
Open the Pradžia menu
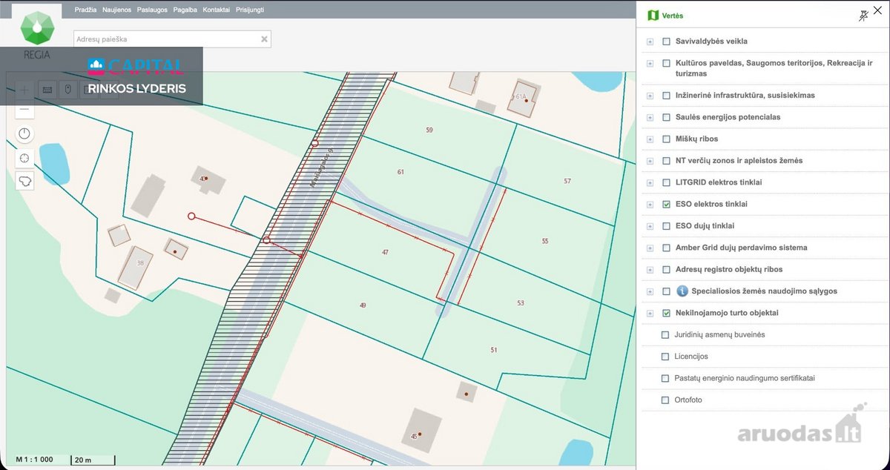[85, 10]
